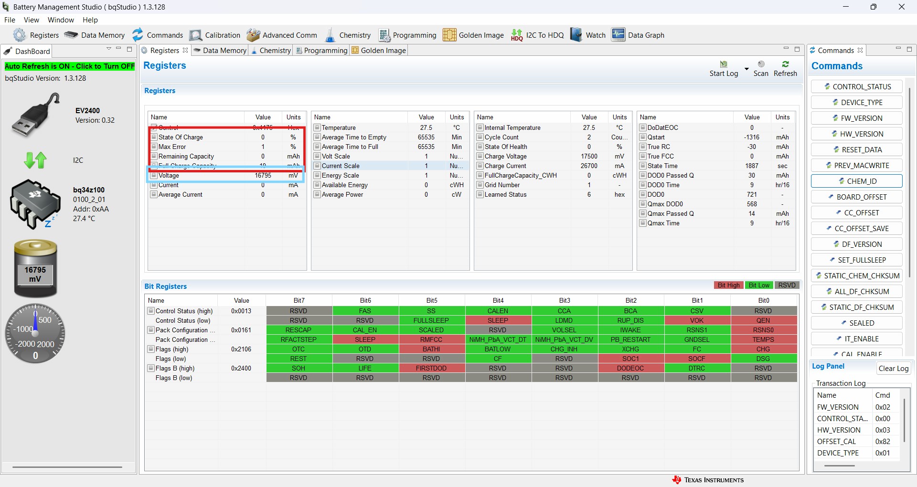This screenshot has height=487, width=917.
Task: Open the View menu
Action: pos(32,20)
